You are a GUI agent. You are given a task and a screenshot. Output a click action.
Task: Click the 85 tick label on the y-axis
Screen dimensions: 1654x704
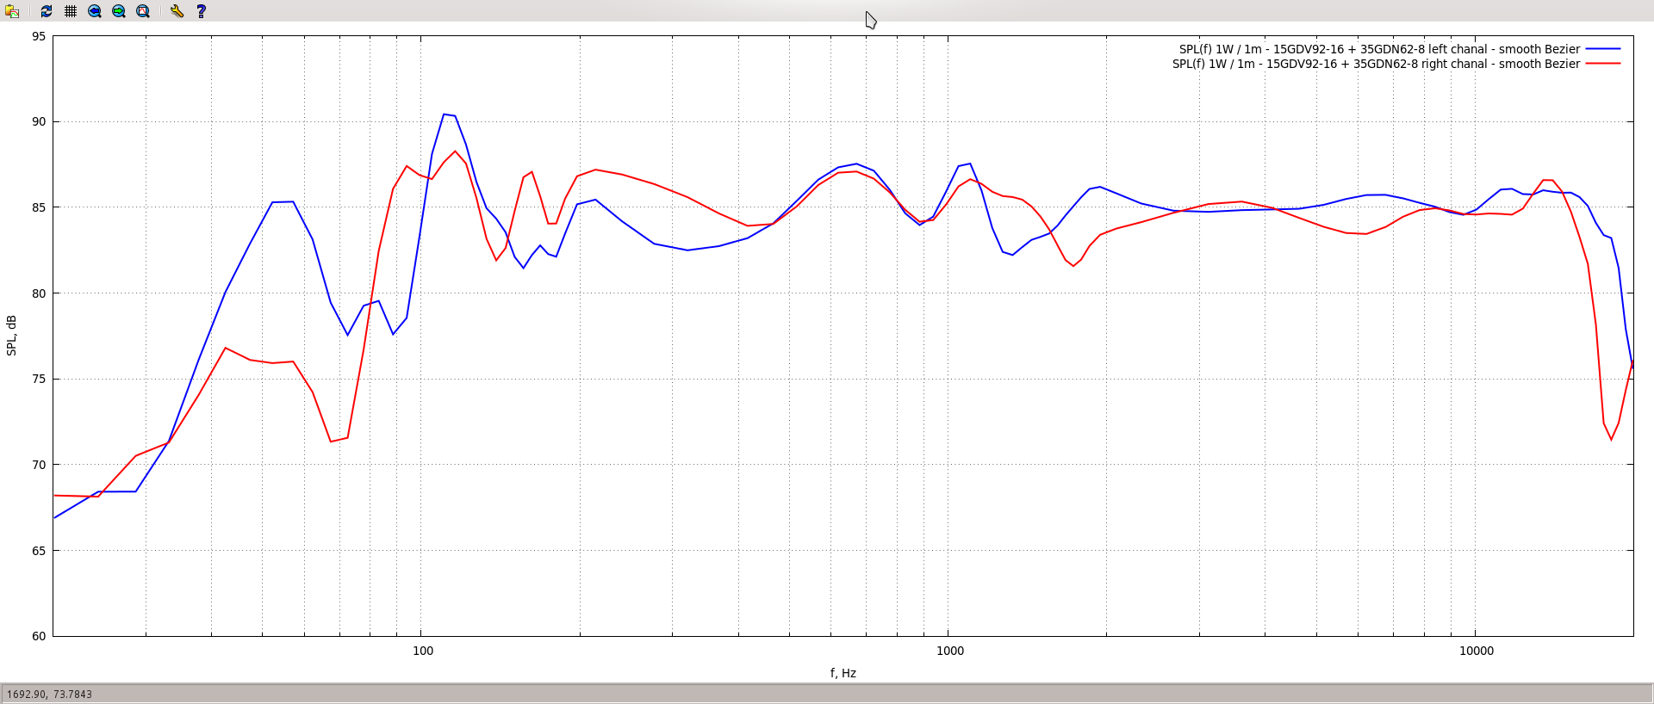pos(39,207)
